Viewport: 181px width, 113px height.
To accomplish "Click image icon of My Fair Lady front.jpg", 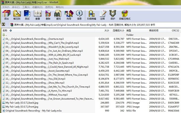I will pyautogui.click(x=4, y=107).
